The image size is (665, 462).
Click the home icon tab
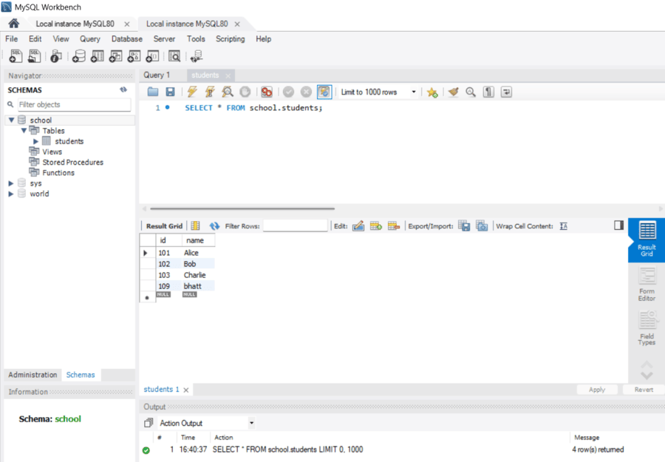pyautogui.click(x=13, y=24)
